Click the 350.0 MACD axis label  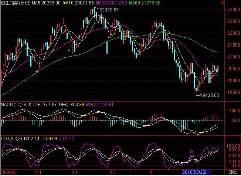(235, 111)
